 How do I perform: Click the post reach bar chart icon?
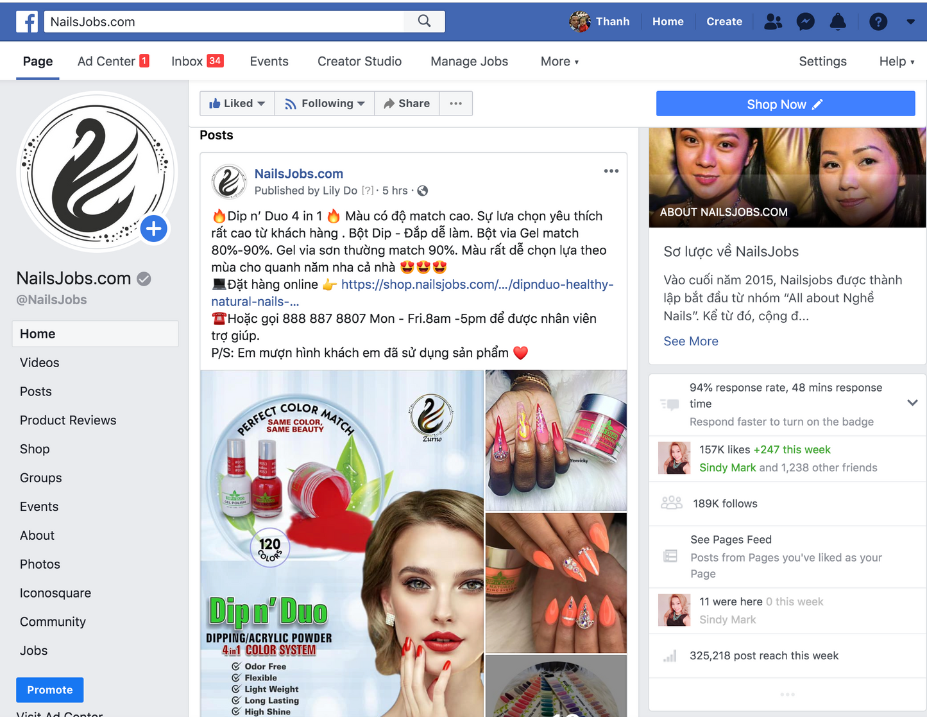pos(670,656)
